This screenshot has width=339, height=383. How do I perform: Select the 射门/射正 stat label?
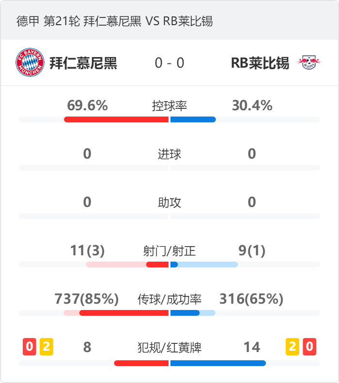click(169, 251)
